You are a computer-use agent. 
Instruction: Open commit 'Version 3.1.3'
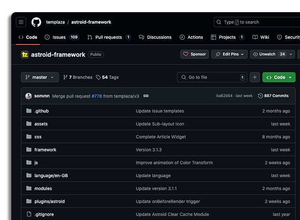click(149, 150)
